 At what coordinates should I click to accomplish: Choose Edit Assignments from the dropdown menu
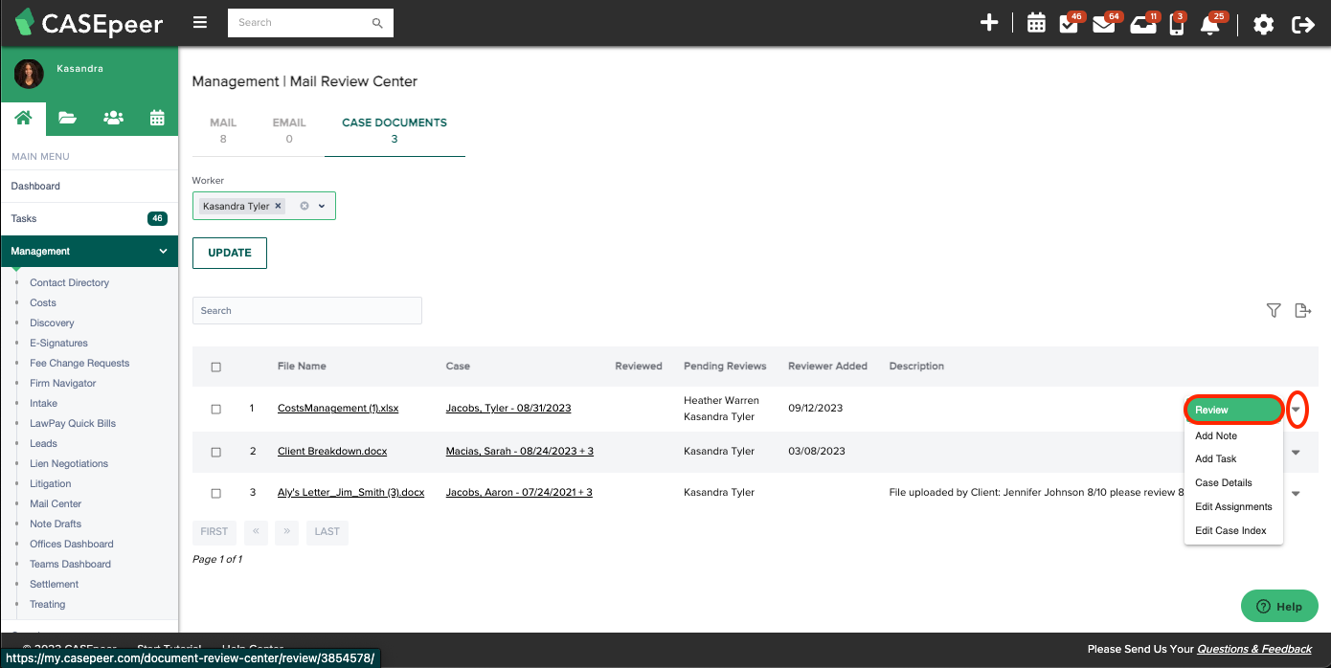click(1233, 506)
